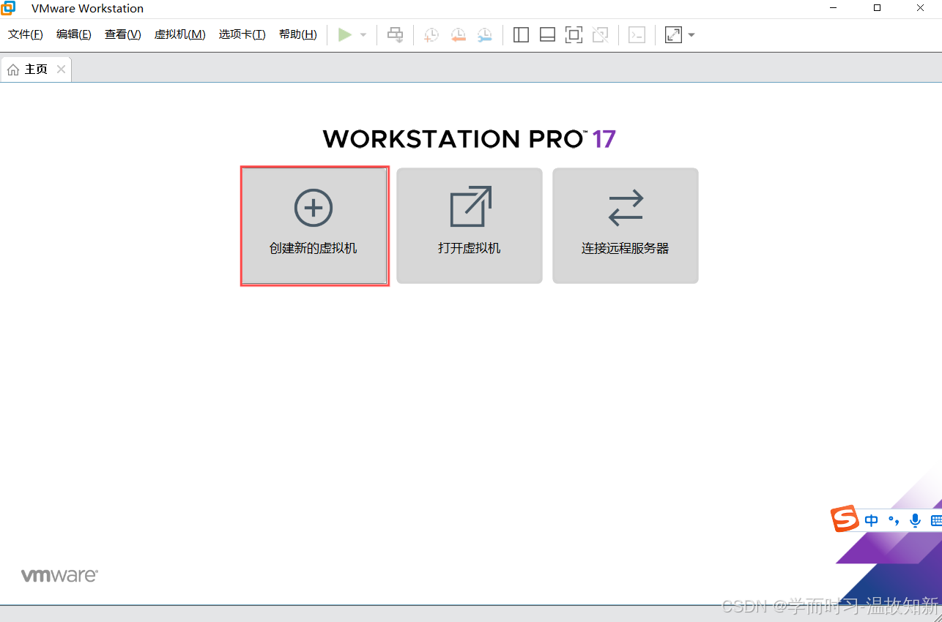Toggle Sogou punctuation mode icon
The width and height of the screenshot is (942, 622).
coord(894,520)
